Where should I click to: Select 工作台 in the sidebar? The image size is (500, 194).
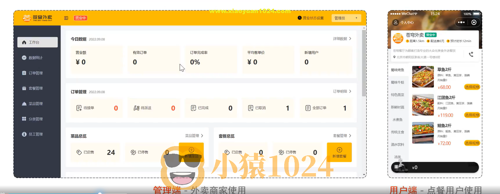(38, 42)
